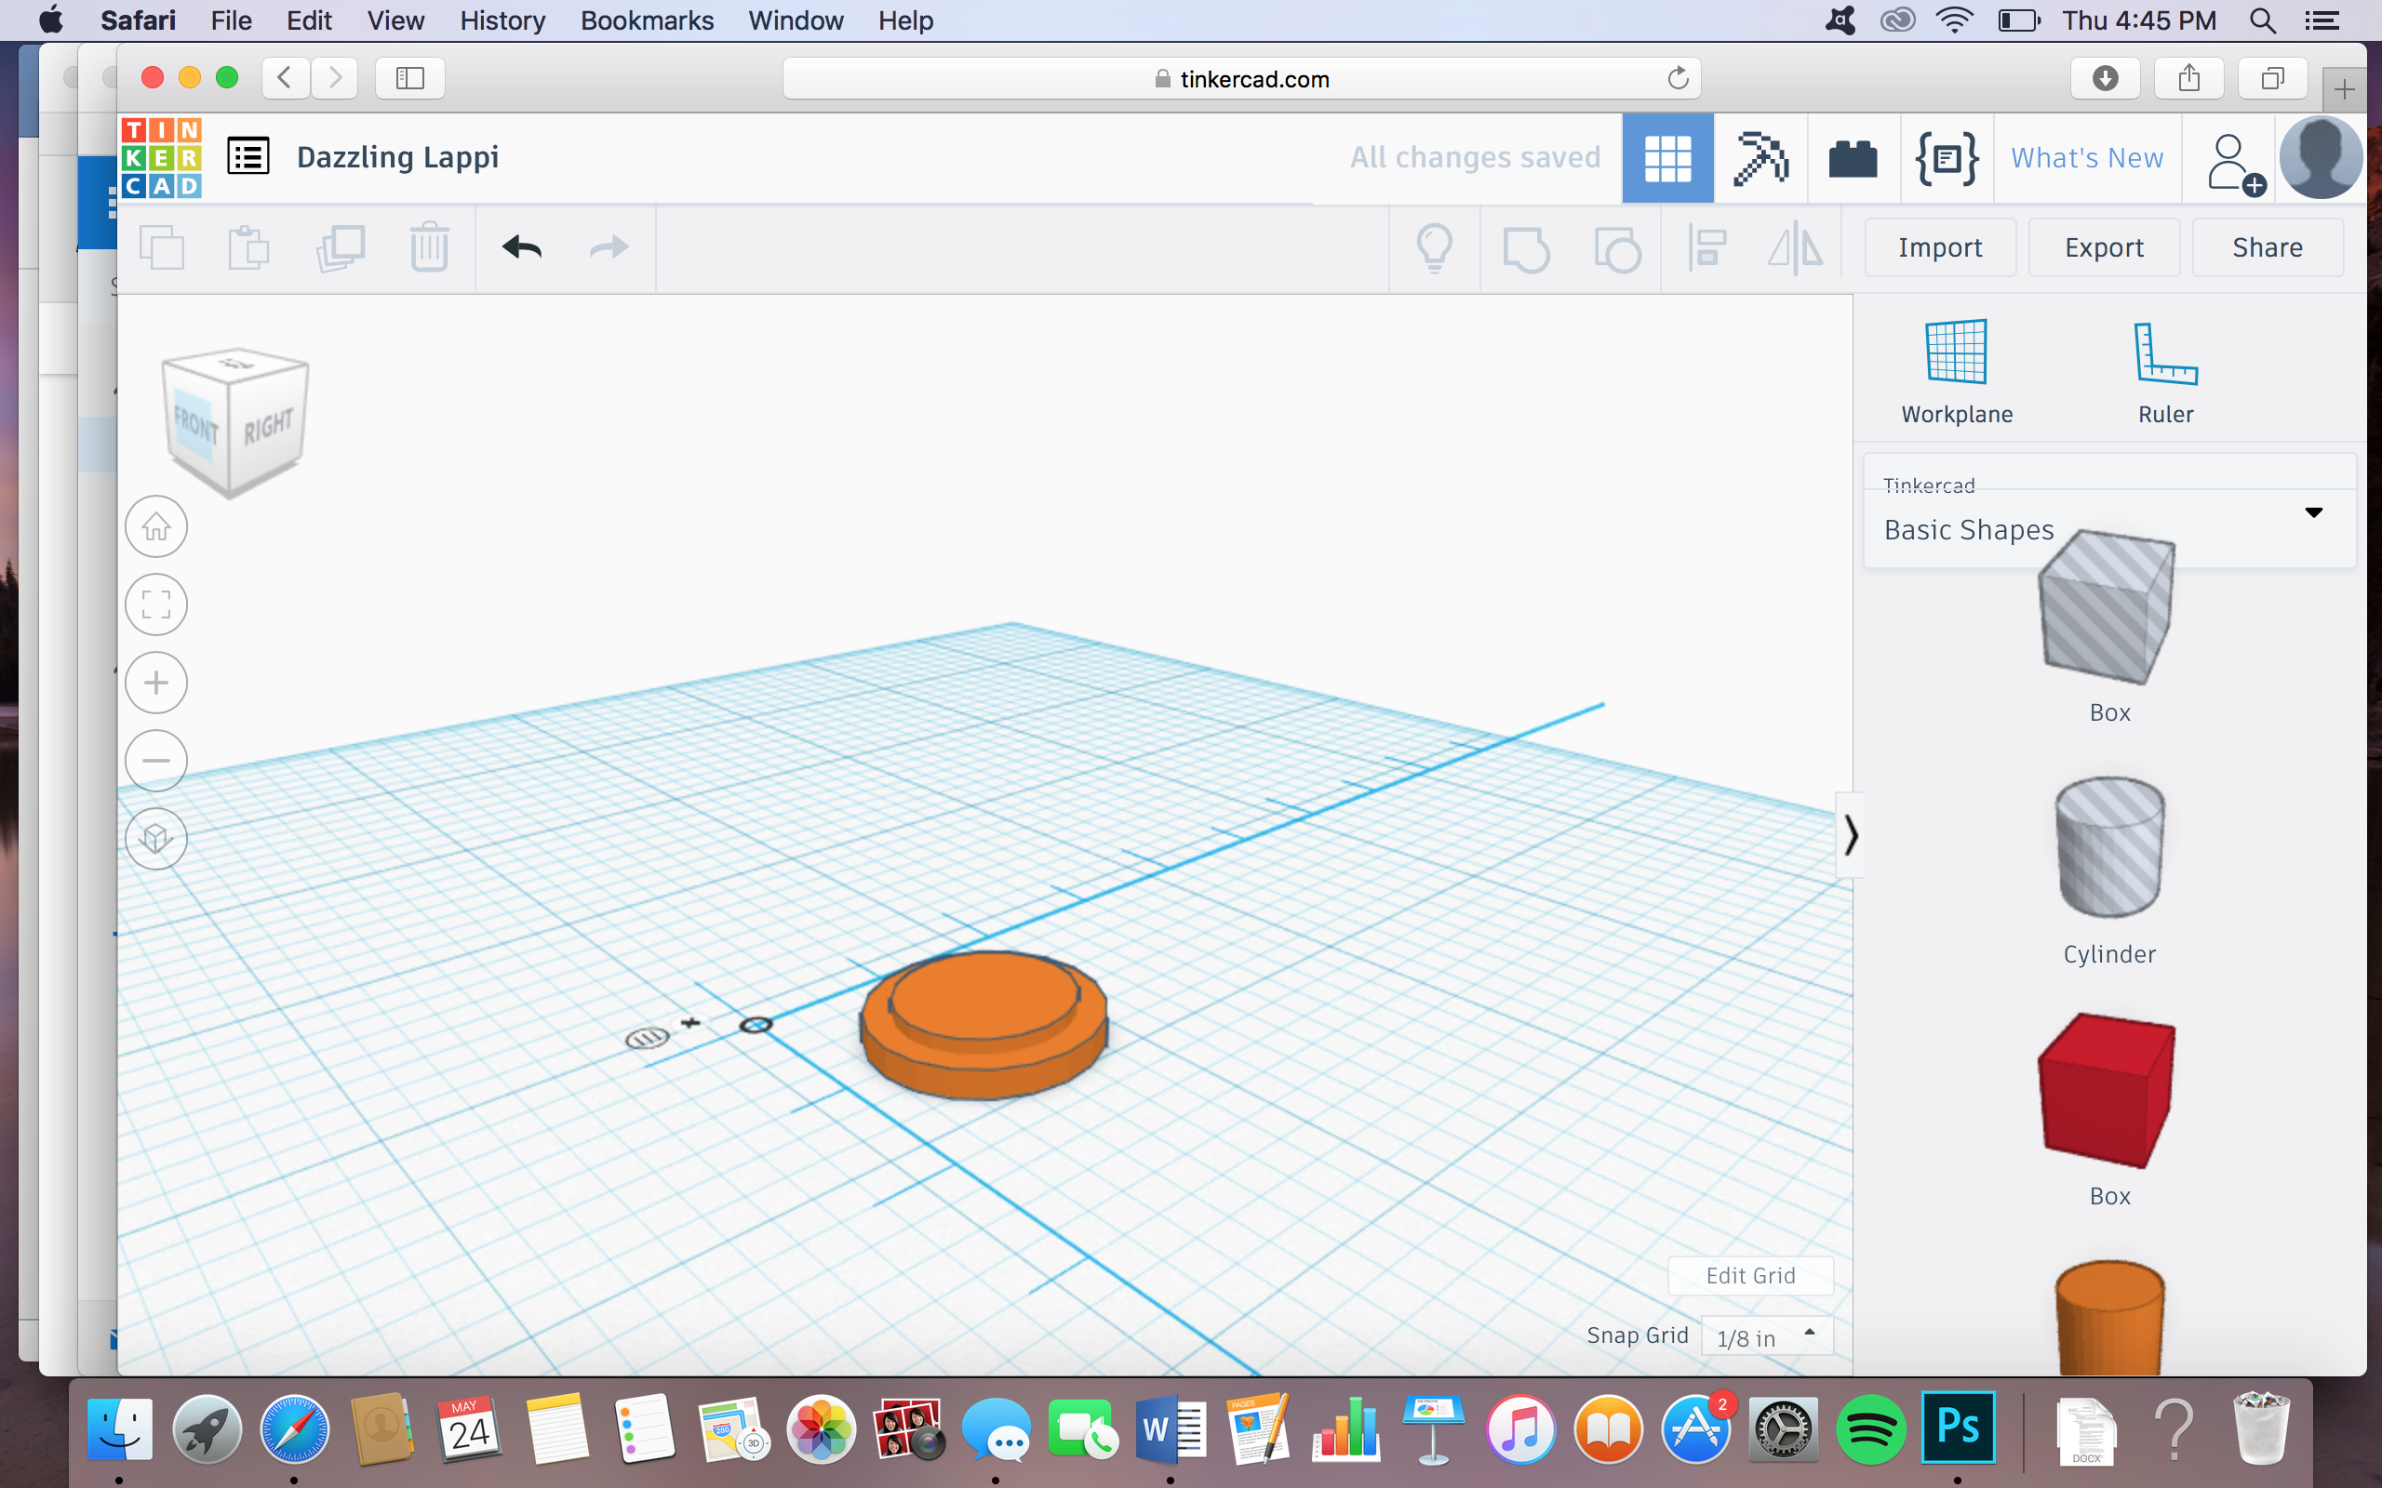Click the Export button

click(x=2104, y=247)
